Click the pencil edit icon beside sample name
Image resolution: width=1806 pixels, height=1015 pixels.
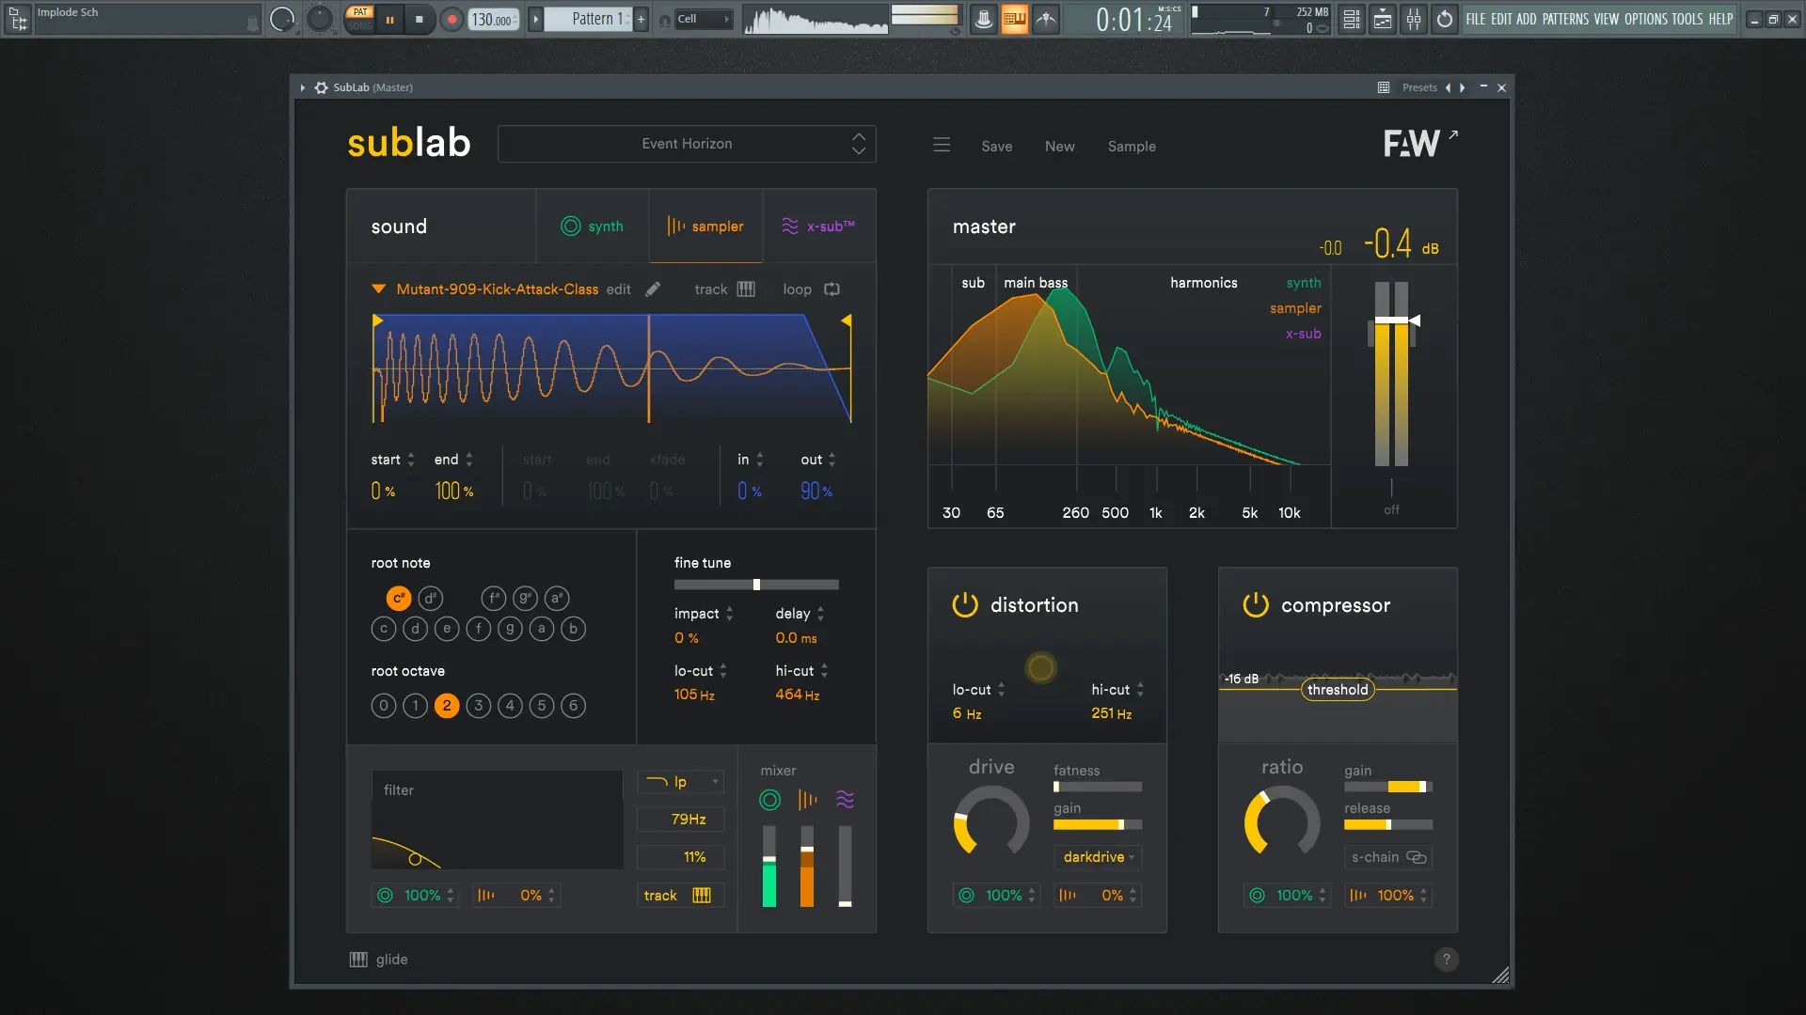(653, 289)
